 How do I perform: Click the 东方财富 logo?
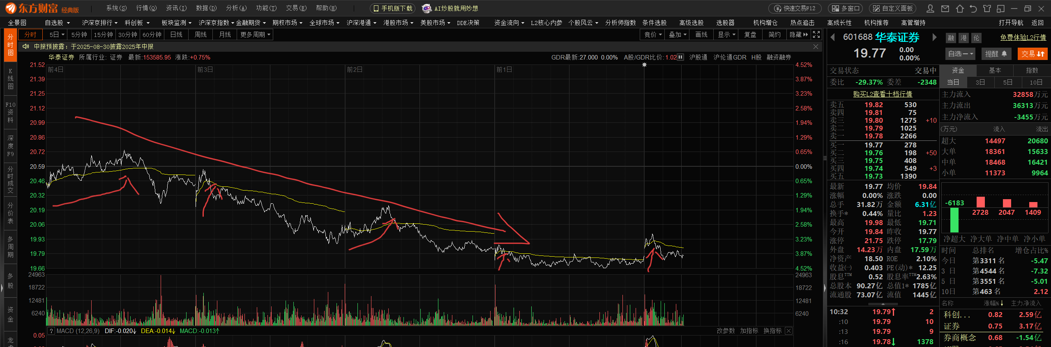pos(42,8)
